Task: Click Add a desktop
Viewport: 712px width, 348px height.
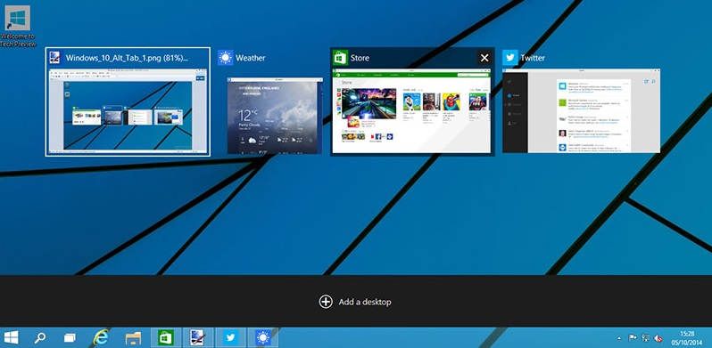Action: [355, 302]
